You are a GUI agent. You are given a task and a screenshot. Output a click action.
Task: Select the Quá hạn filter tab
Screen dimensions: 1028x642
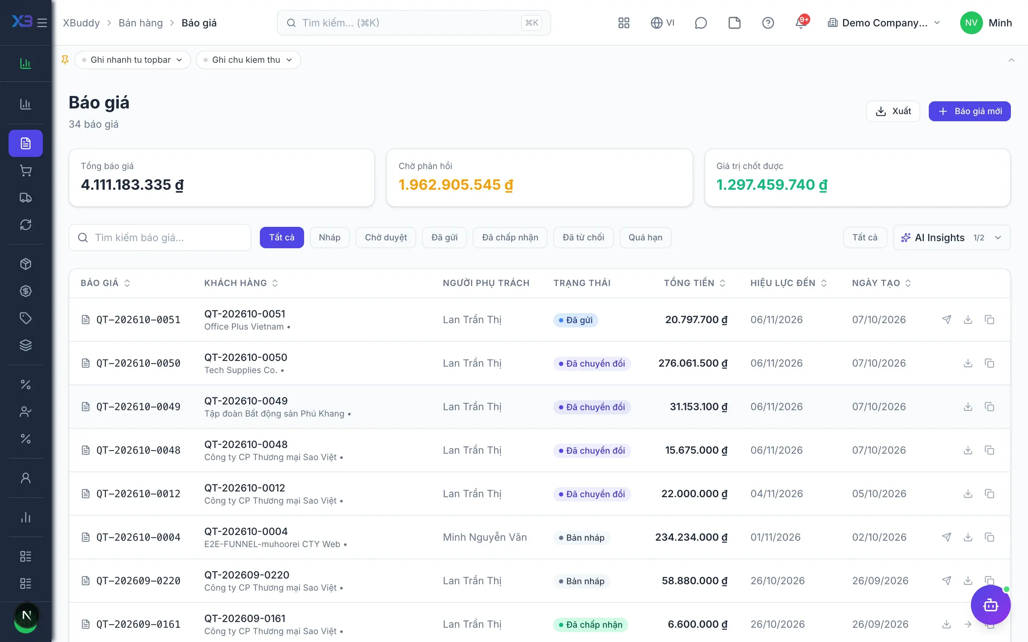[645, 237]
